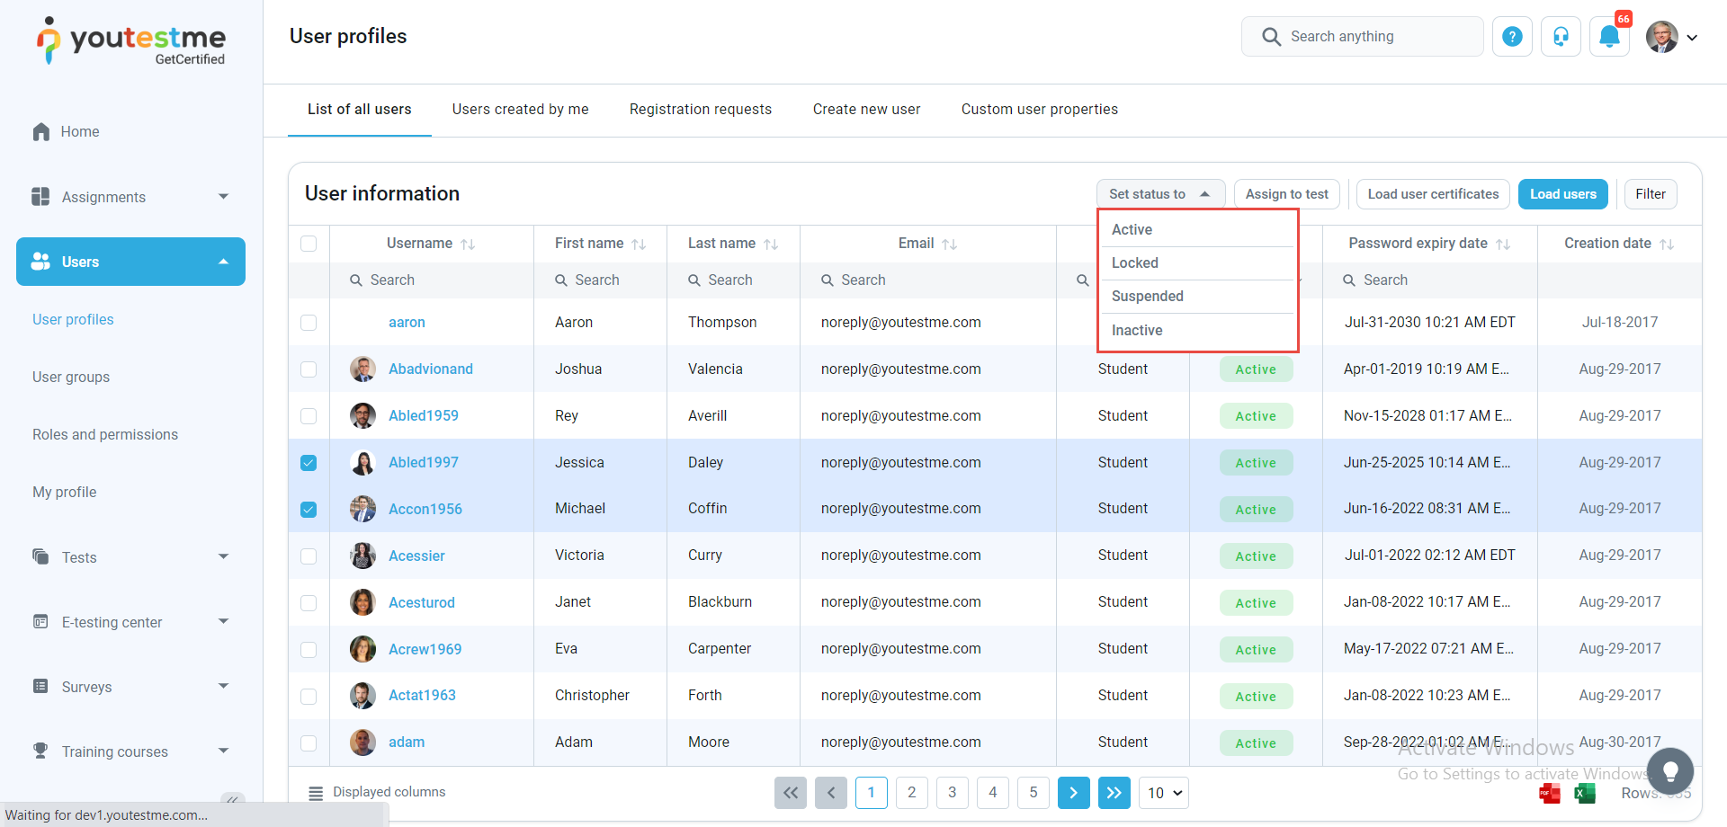Image resolution: width=1727 pixels, height=827 pixels.
Task: Click the headset support icon
Action: coord(1561,37)
